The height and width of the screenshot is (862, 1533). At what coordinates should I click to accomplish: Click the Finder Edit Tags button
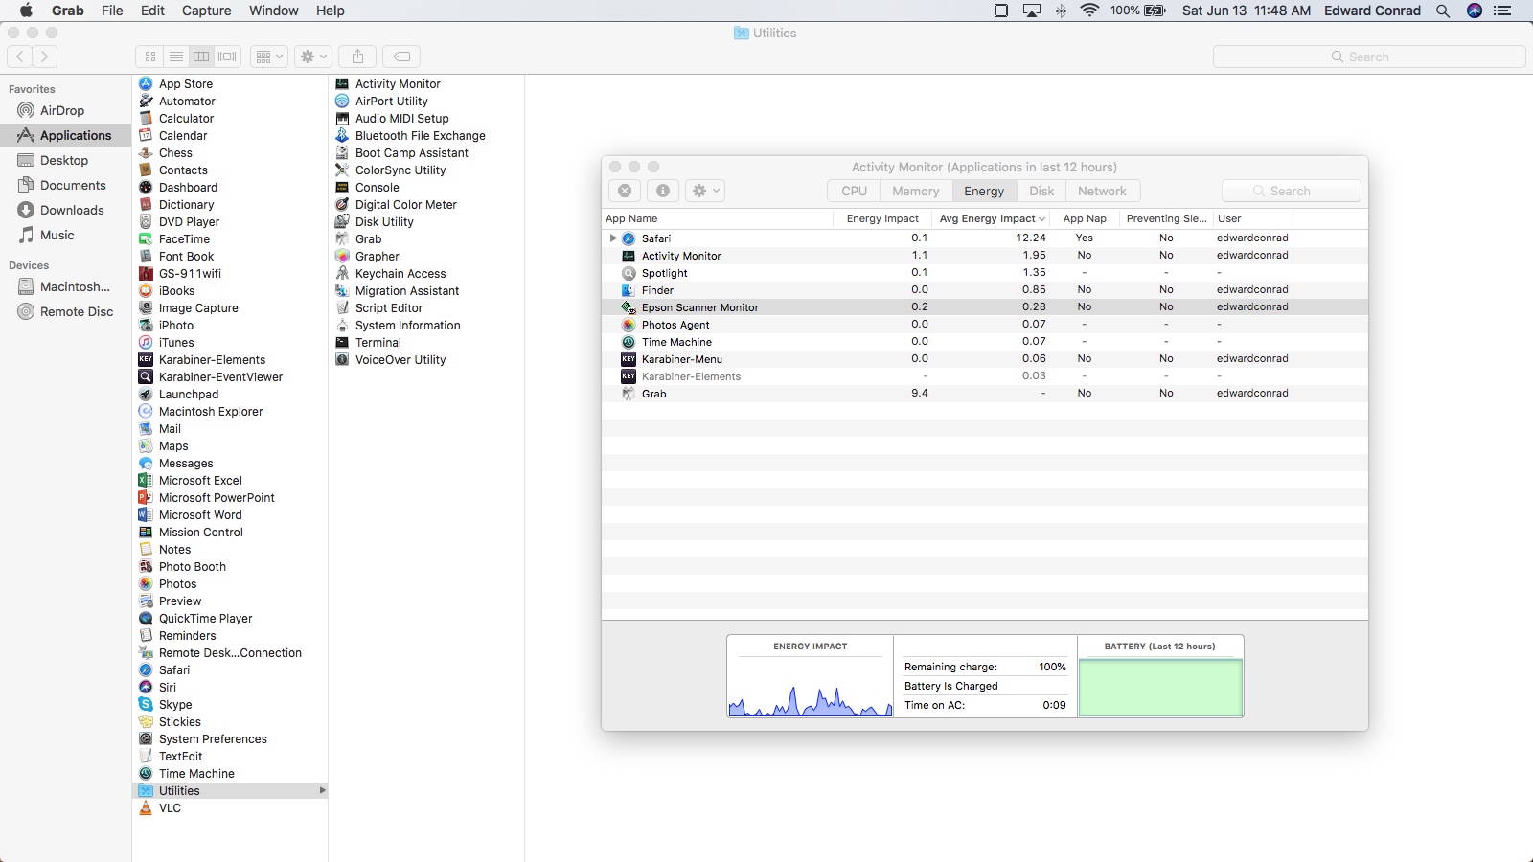click(x=402, y=57)
